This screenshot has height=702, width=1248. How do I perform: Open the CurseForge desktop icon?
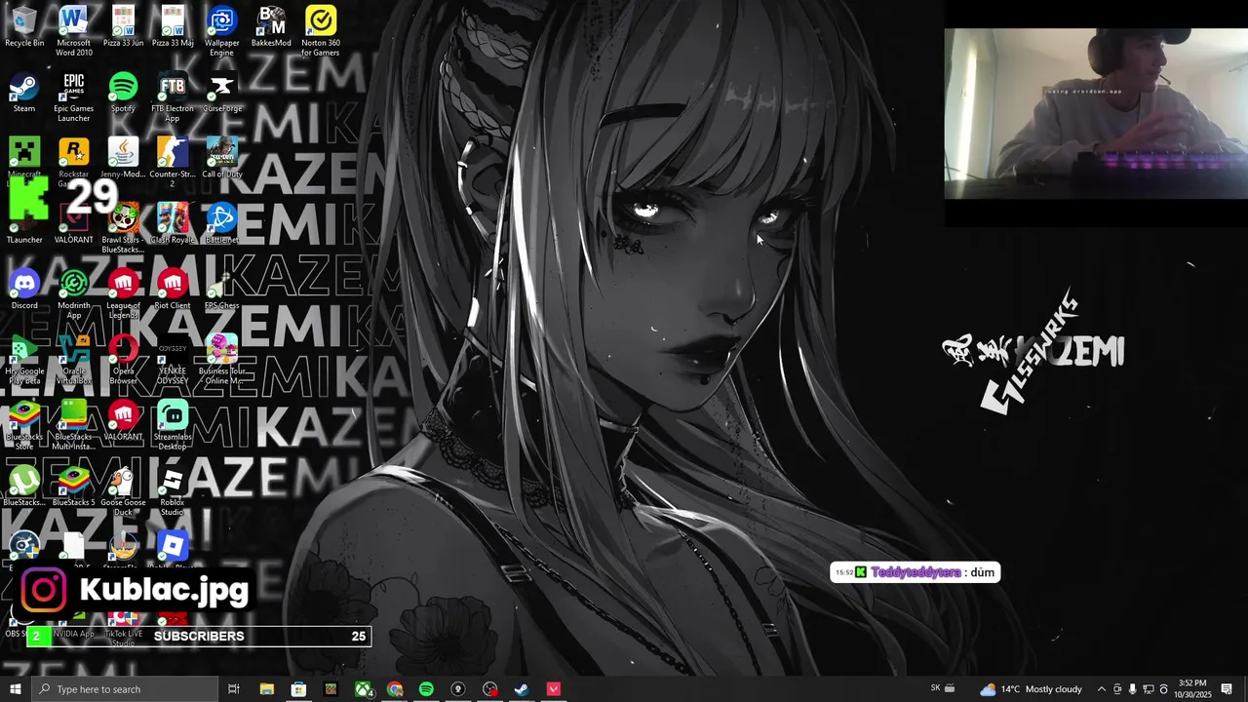coord(221,93)
